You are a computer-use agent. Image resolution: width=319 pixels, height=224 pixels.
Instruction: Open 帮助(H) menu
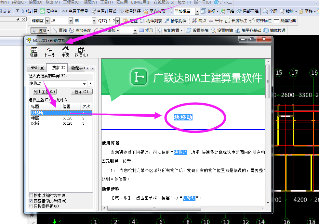(x=184, y=2)
